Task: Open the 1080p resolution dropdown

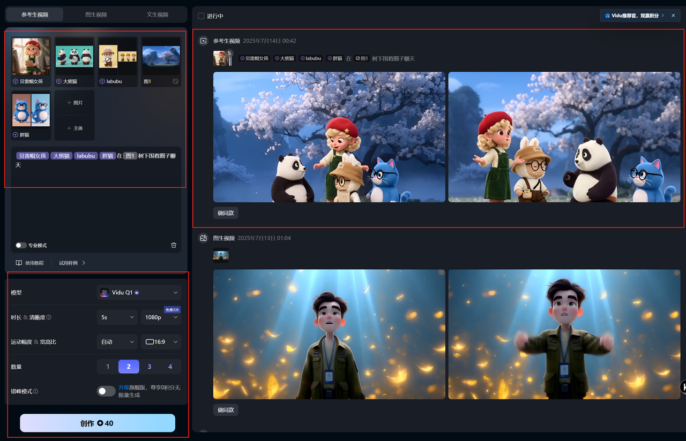Action: click(x=161, y=317)
